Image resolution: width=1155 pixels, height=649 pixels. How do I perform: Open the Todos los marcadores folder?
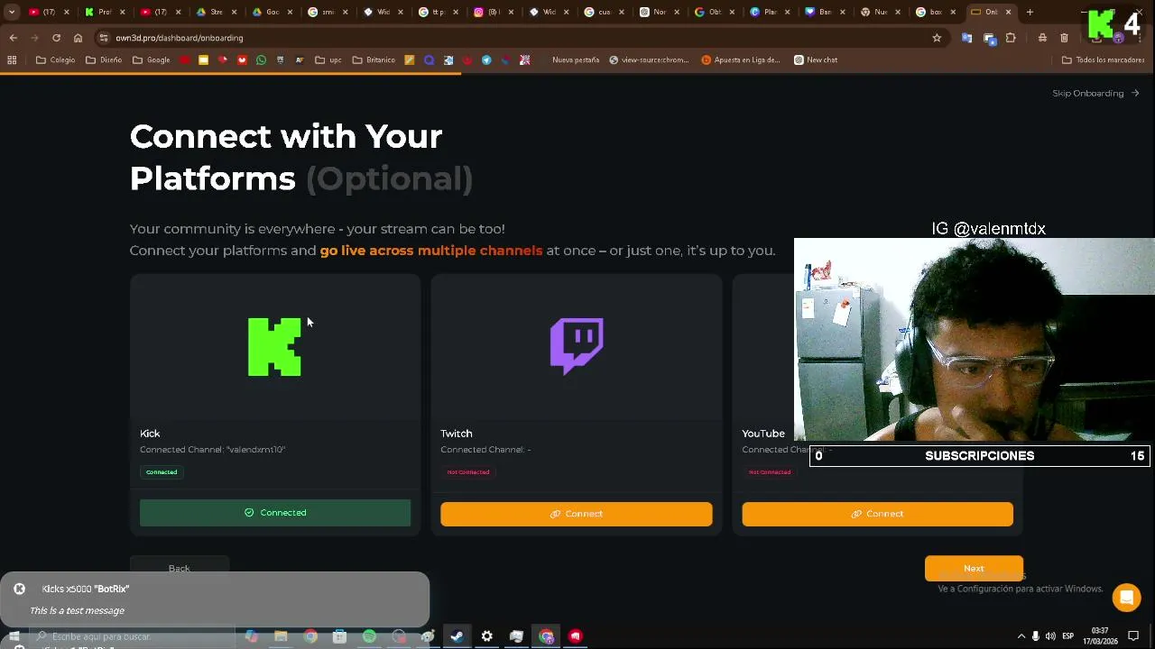[x=1104, y=59]
